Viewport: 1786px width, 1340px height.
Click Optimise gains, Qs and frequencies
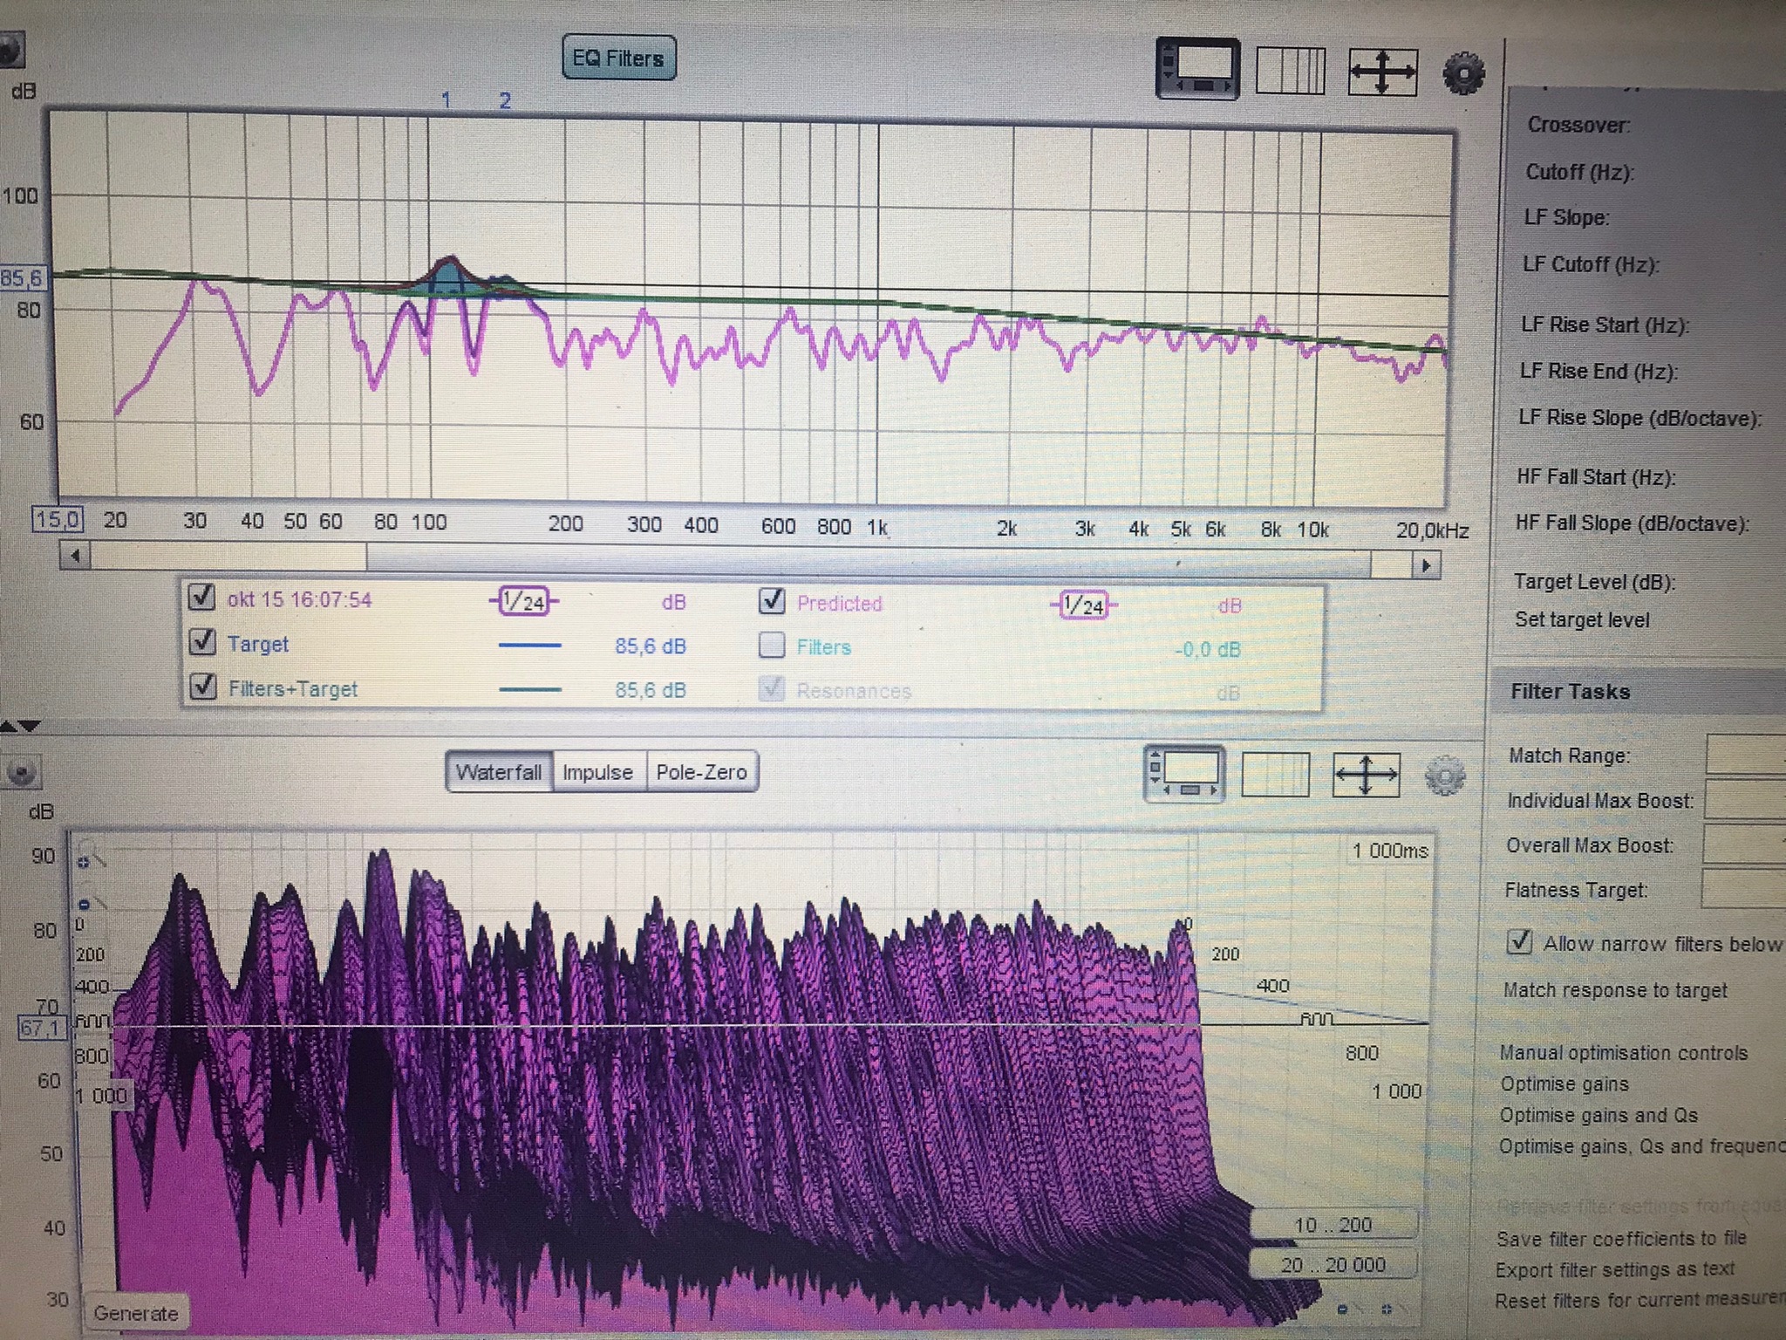(1642, 1145)
